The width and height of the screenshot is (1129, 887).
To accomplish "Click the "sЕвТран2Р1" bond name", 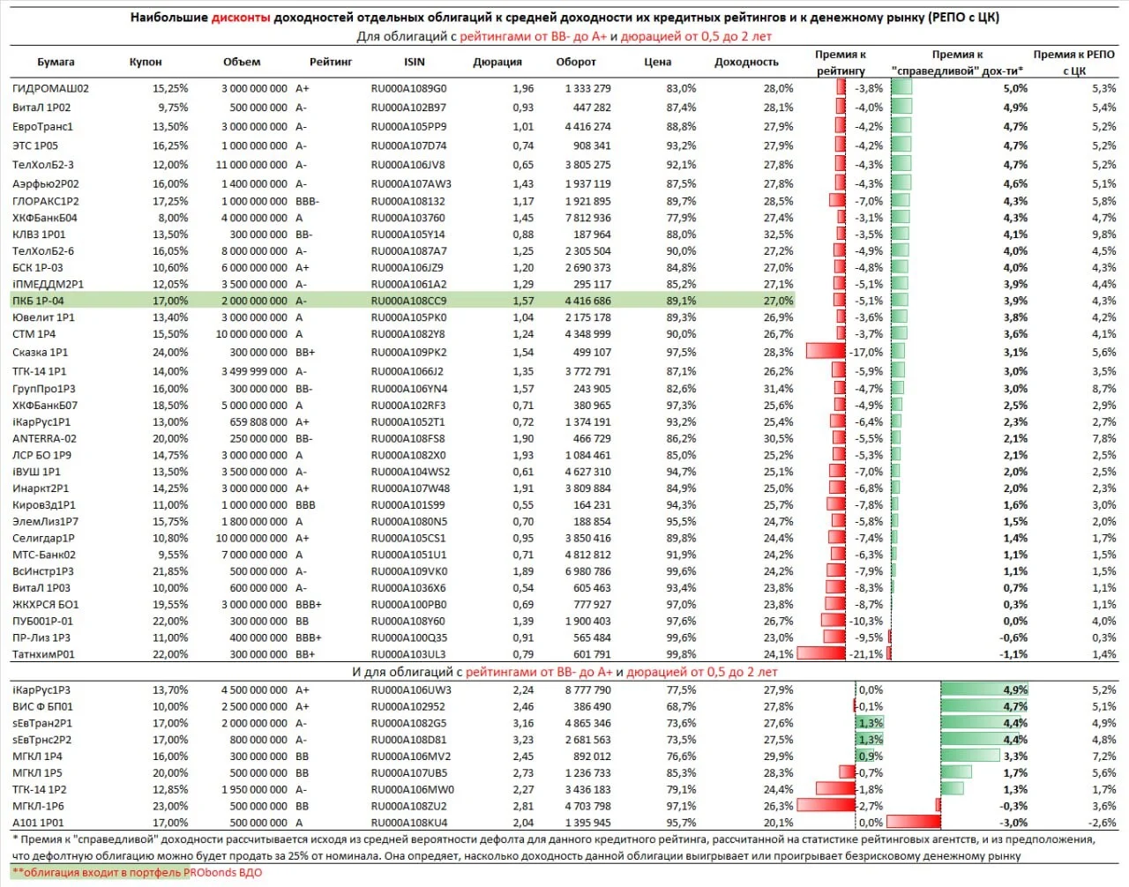I will [42, 724].
